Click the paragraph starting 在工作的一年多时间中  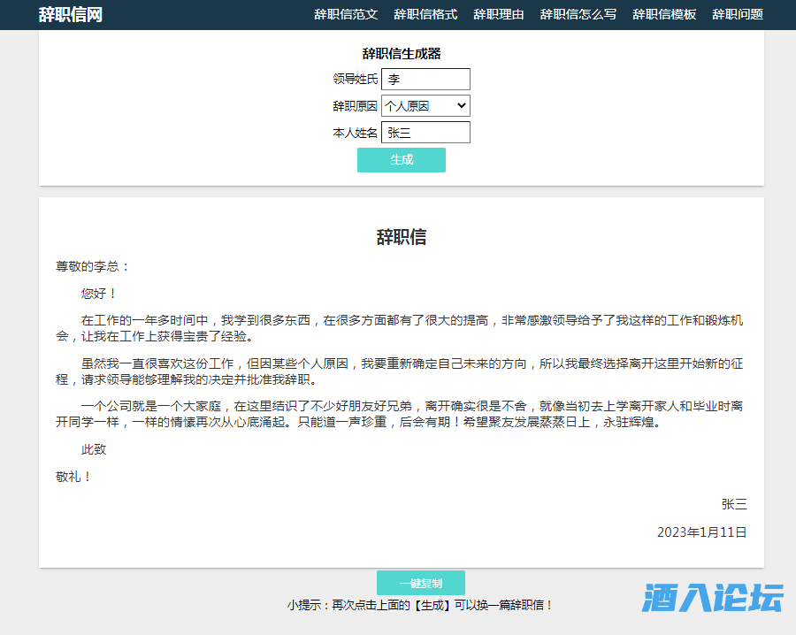[x=402, y=328]
